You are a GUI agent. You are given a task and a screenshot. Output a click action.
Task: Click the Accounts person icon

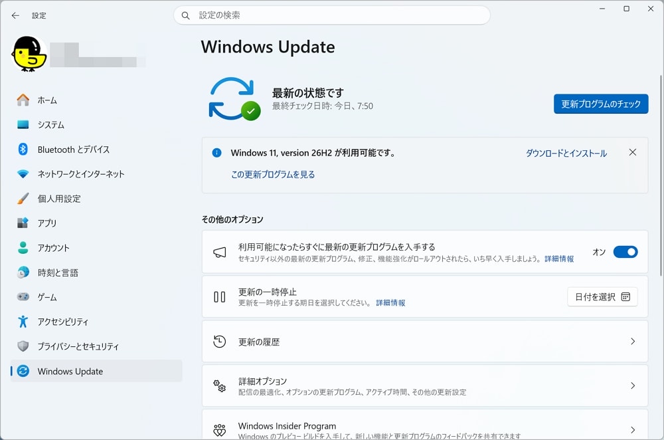tap(23, 247)
